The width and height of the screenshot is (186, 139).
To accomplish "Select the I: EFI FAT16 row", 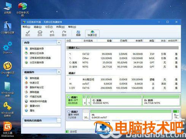I will point(122,88).
